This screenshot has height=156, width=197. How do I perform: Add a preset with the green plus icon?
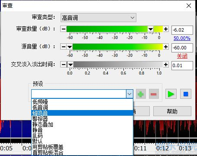(141, 94)
